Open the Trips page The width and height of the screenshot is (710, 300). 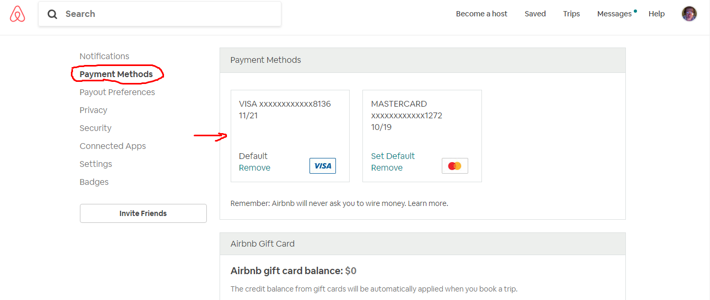click(571, 14)
